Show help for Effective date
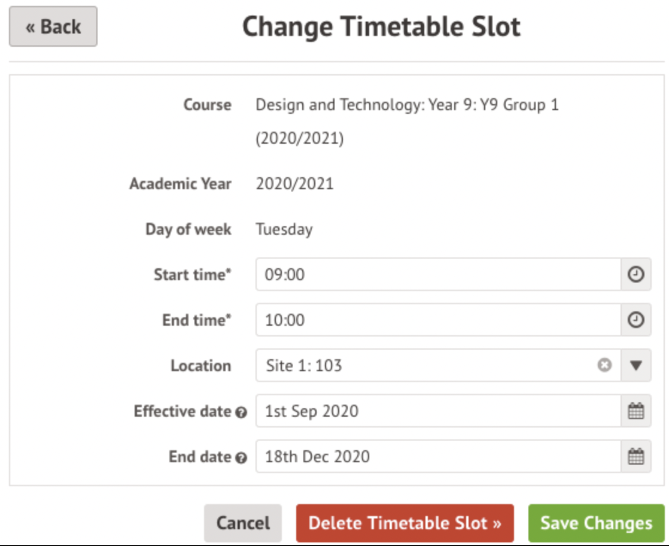Viewport: 669px width, 546px height. pyautogui.click(x=241, y=412)
